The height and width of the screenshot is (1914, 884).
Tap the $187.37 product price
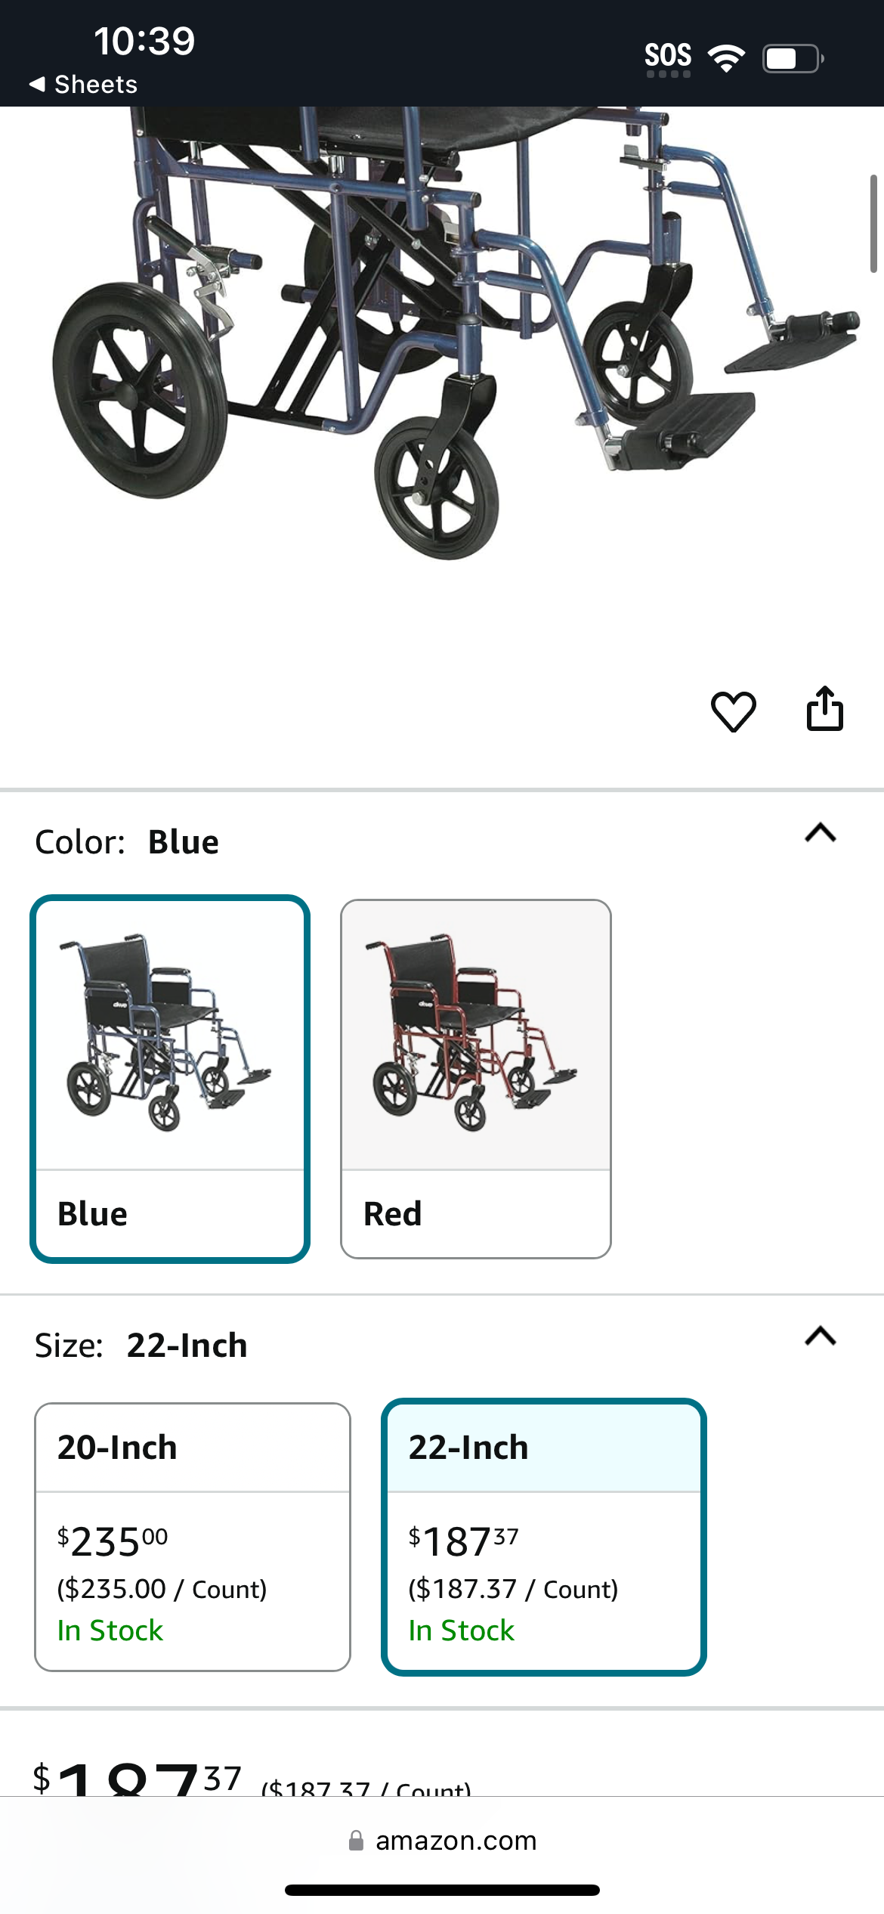pos(138,1779)
